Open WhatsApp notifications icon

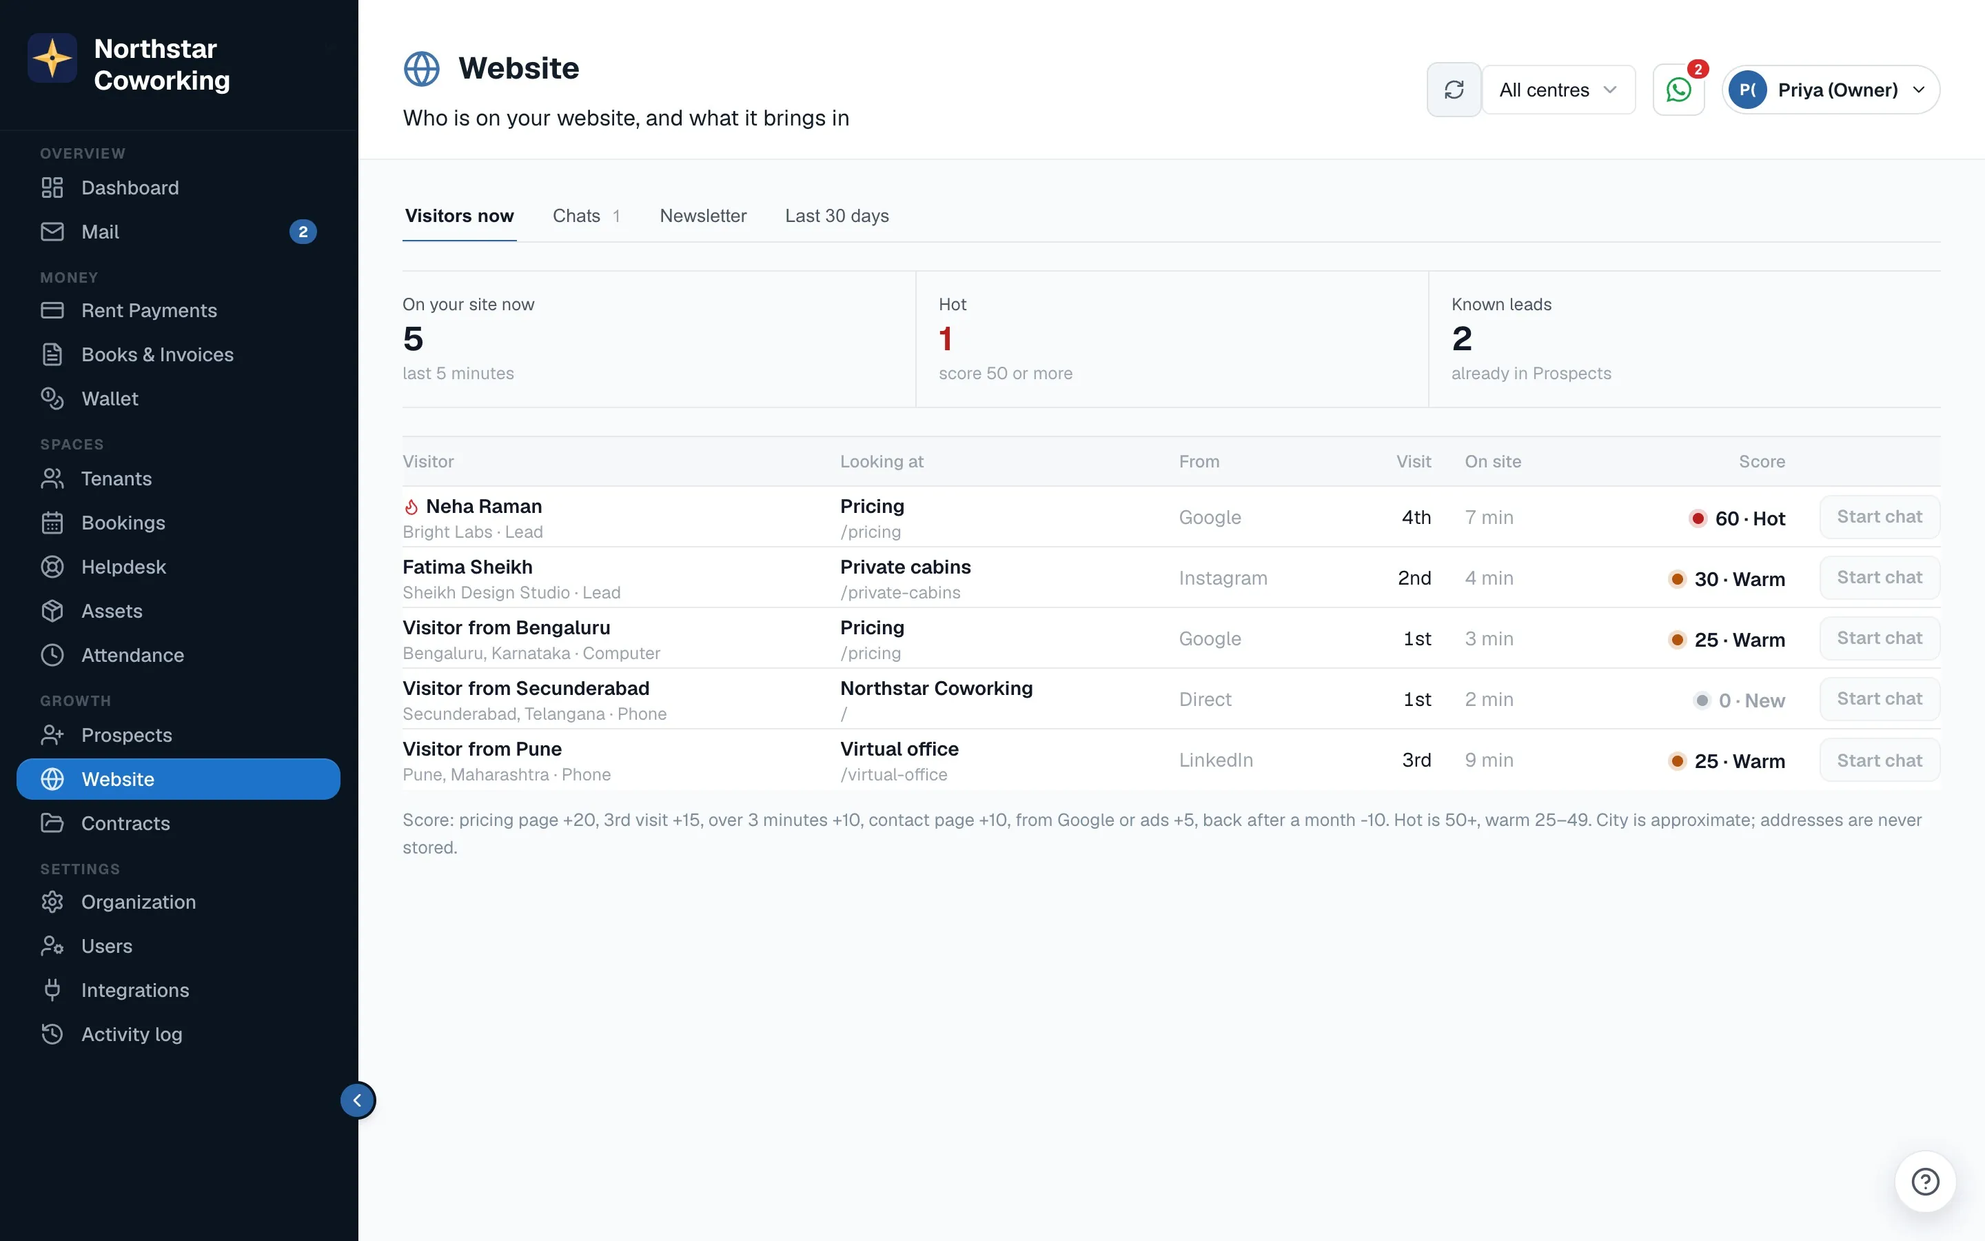click(x=1678, y=90)
